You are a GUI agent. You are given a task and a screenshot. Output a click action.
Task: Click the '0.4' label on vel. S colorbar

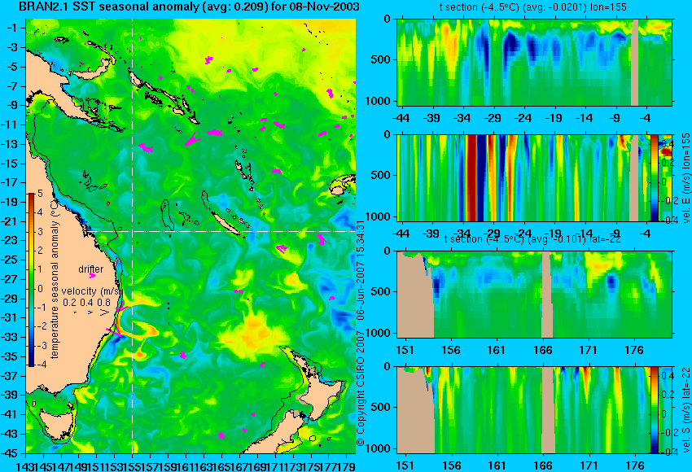668,375
